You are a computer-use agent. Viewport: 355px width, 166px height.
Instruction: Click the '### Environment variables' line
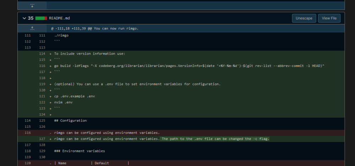(x=80, y=151)
